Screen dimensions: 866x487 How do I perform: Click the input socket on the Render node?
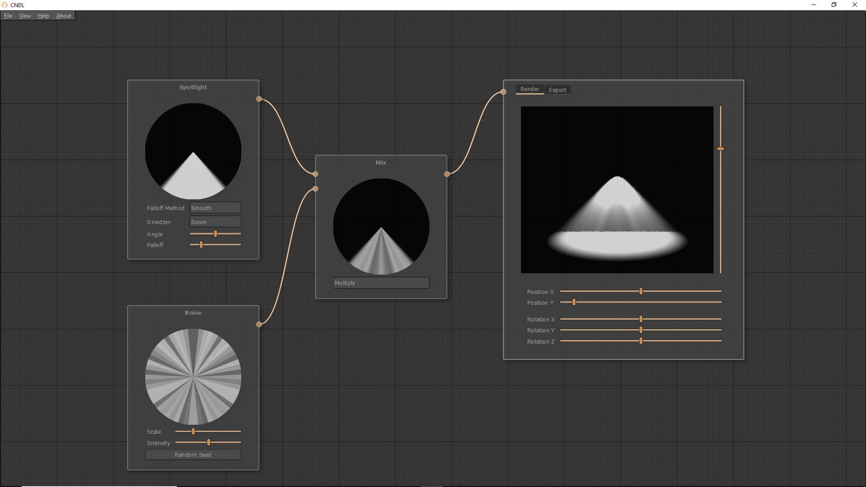point(503,92)
